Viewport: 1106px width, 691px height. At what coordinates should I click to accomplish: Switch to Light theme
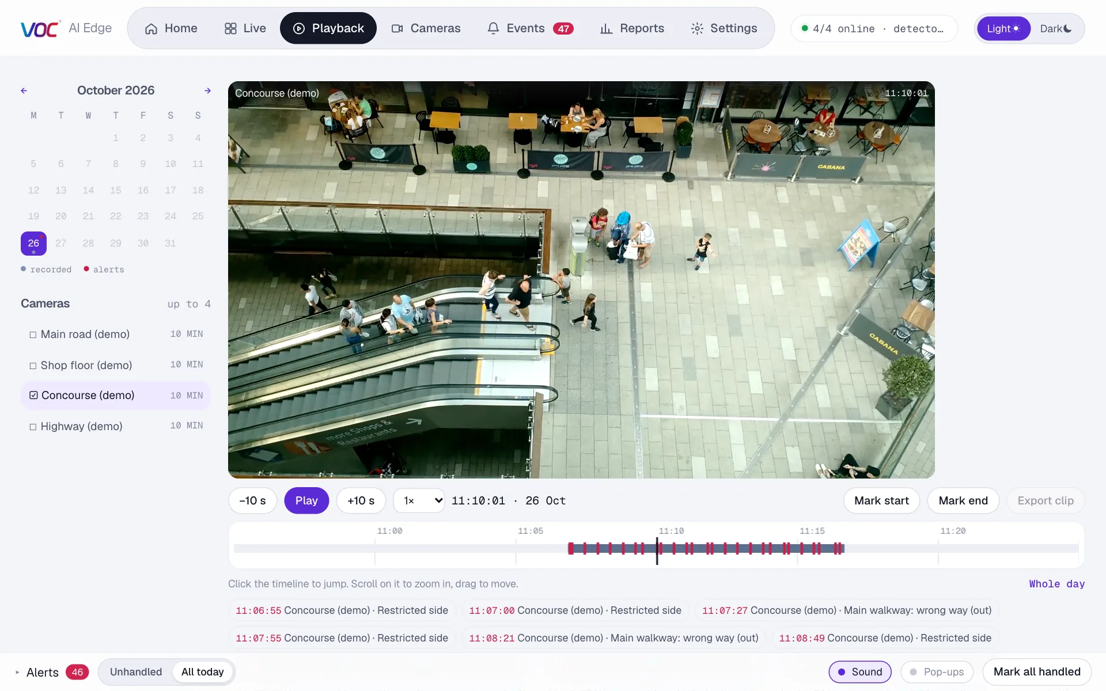click(x=1003, y=29)
